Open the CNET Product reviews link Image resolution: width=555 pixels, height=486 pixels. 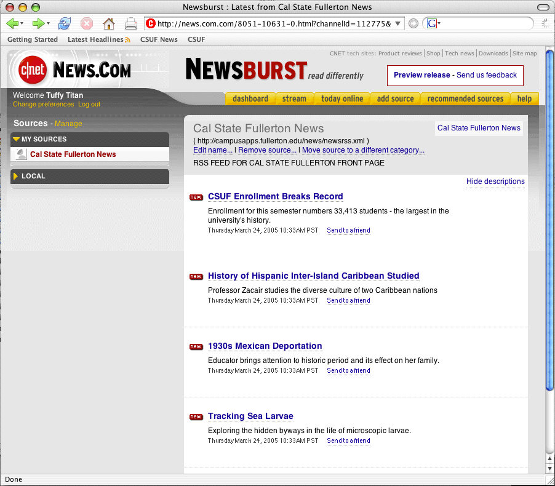(x=400, y=54)
